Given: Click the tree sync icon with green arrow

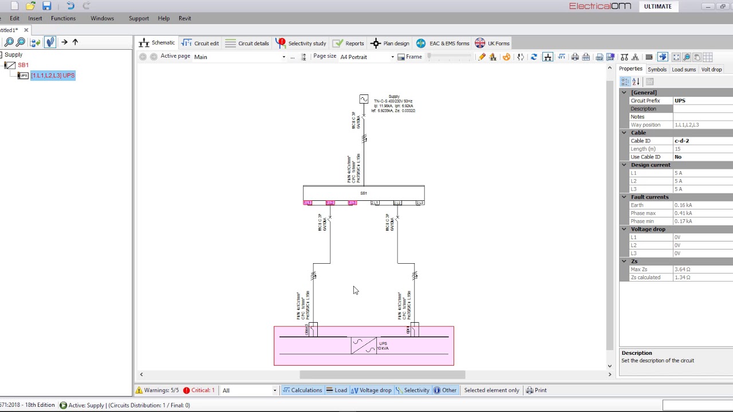Looking at the screenshot, I should [x=36, y=42].
